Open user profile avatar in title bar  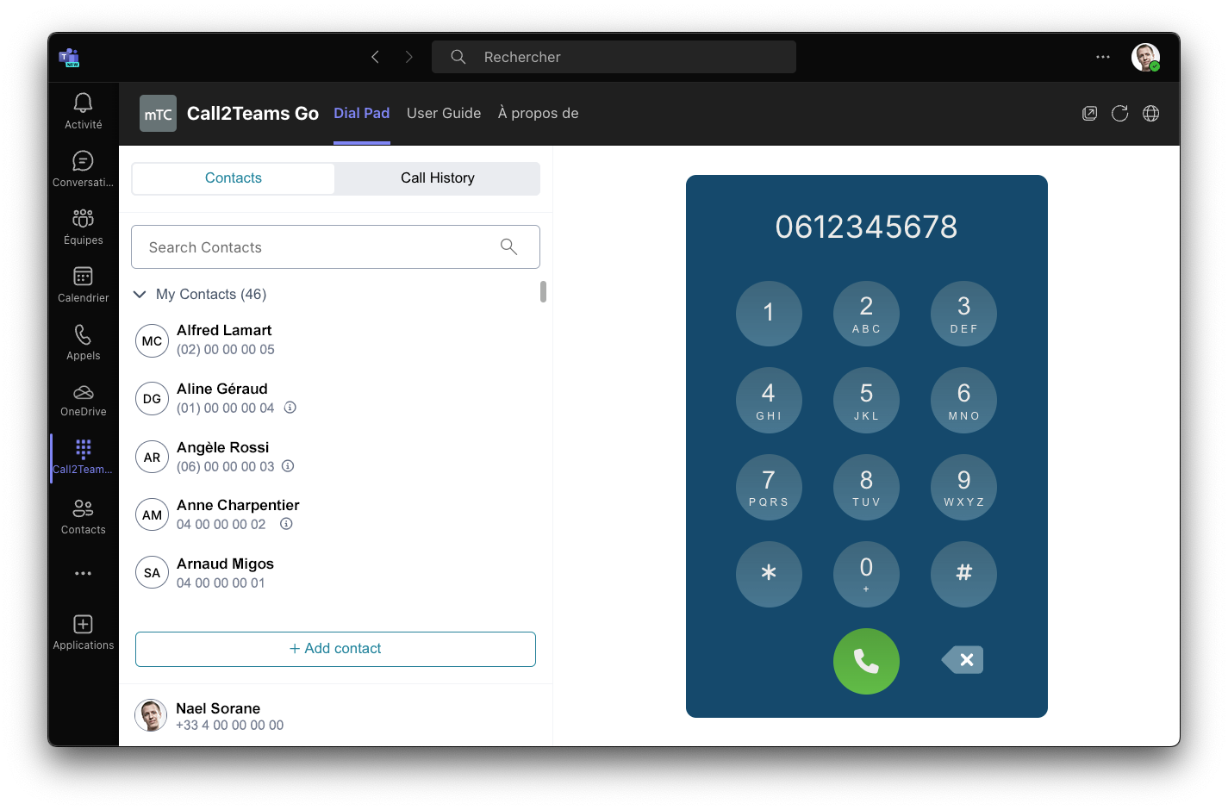point(1145,57)
